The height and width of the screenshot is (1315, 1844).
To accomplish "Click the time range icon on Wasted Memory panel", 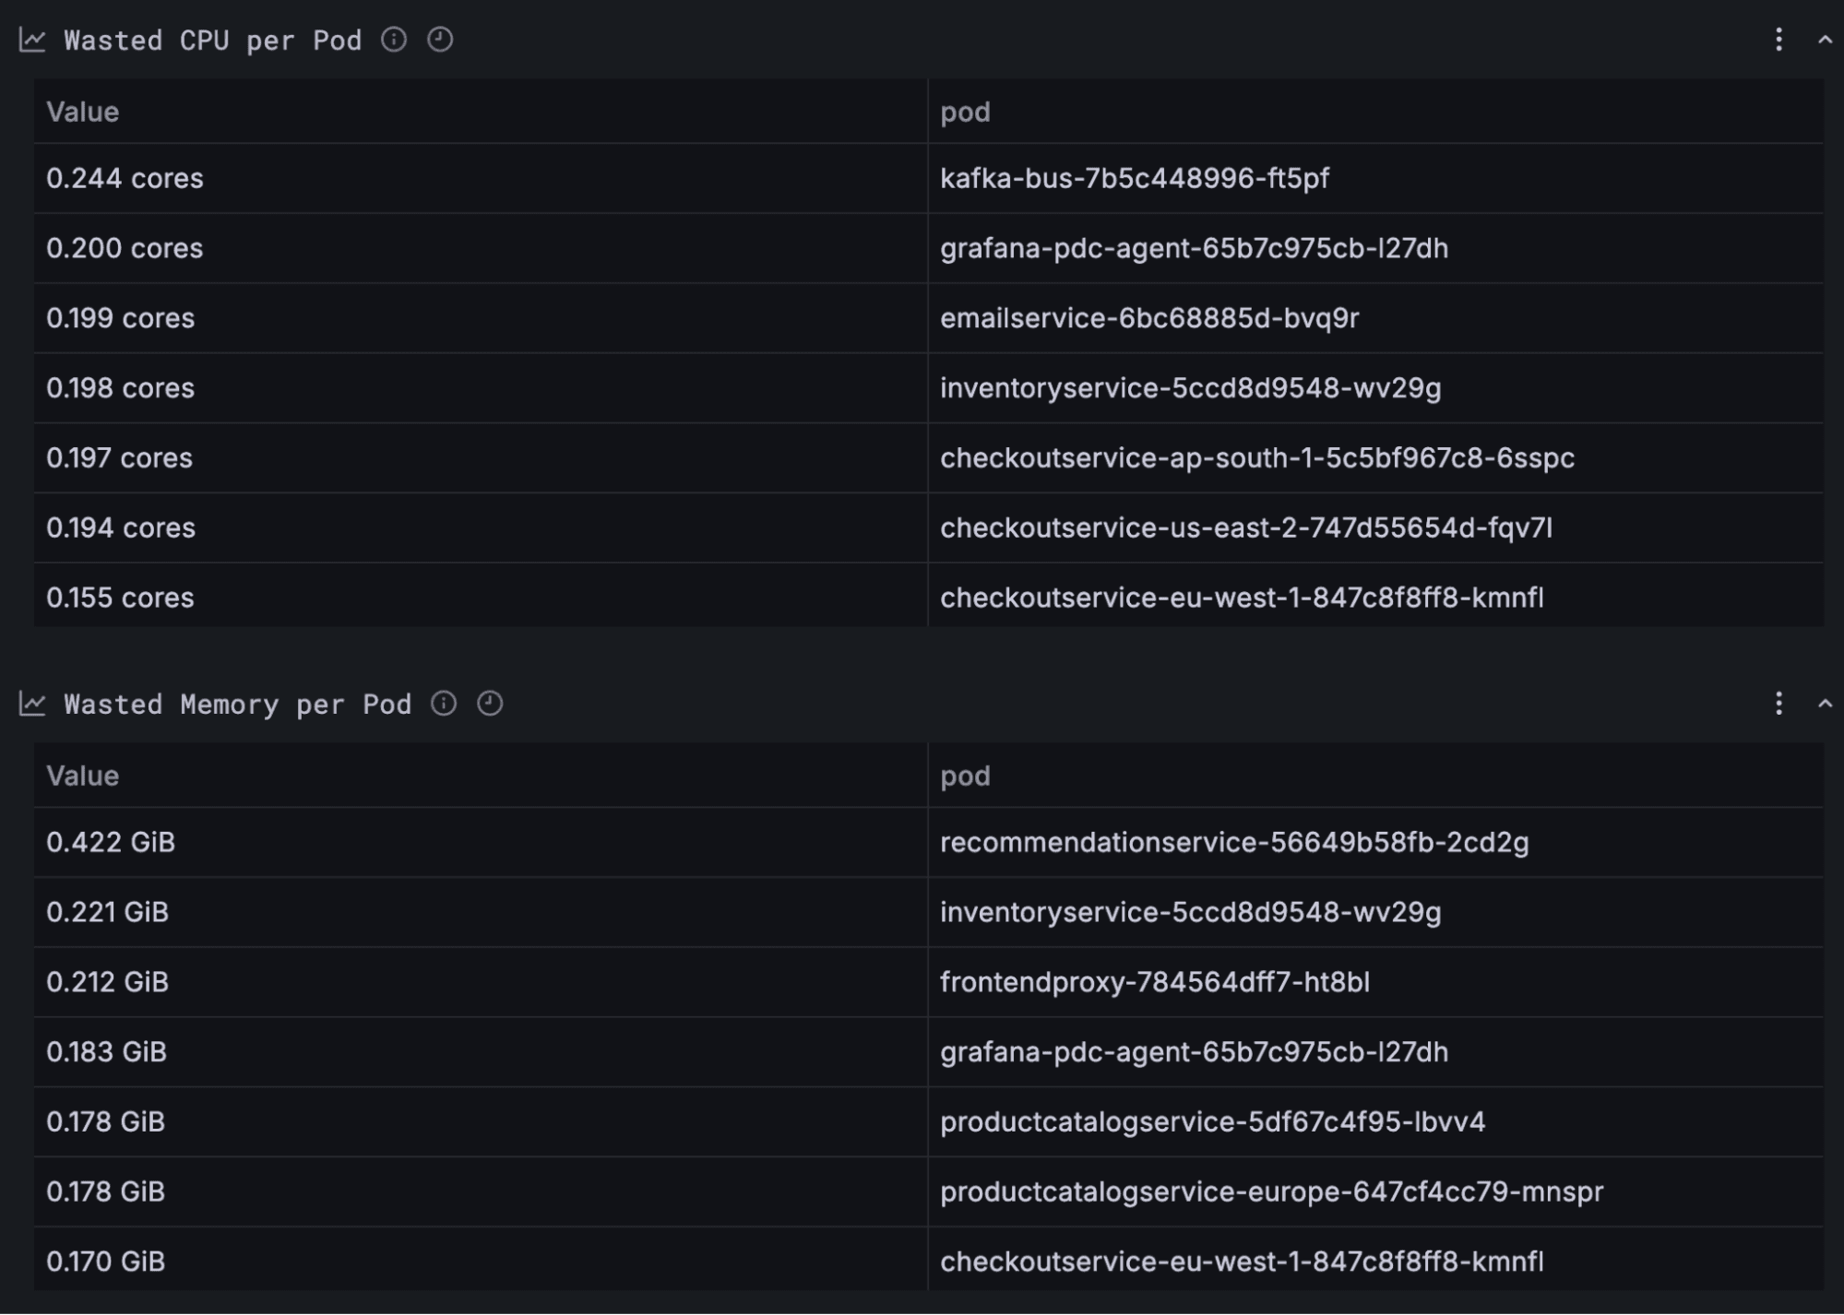I will point(490,704).
